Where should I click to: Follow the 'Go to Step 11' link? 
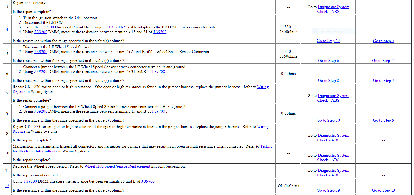click(383, 61)
